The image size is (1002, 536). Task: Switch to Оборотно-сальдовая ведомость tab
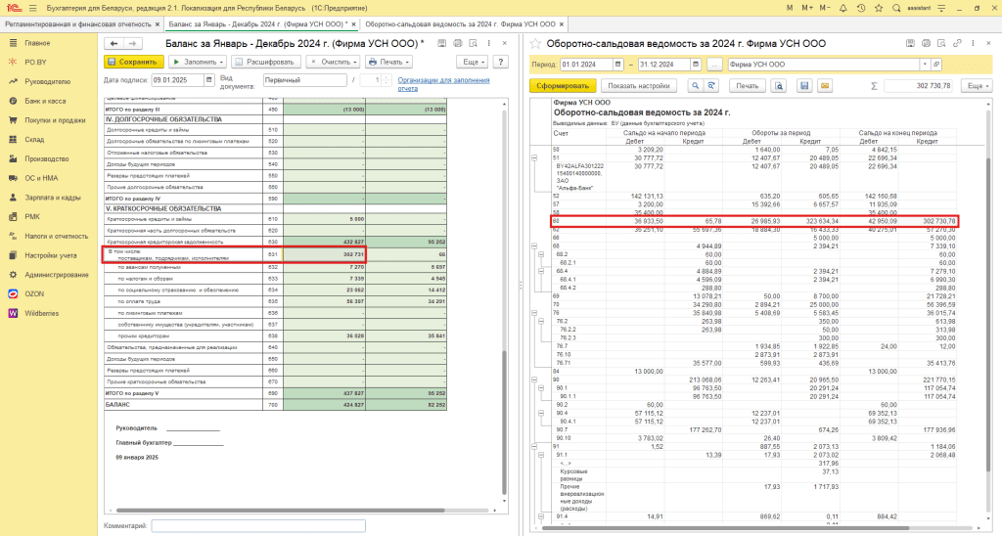point(460,24)
